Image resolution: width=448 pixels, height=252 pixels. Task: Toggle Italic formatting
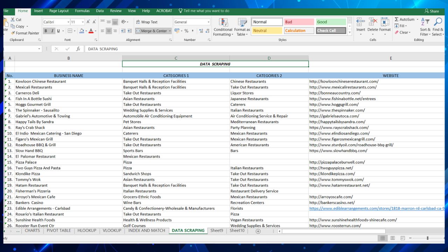[x=52, y=31]
